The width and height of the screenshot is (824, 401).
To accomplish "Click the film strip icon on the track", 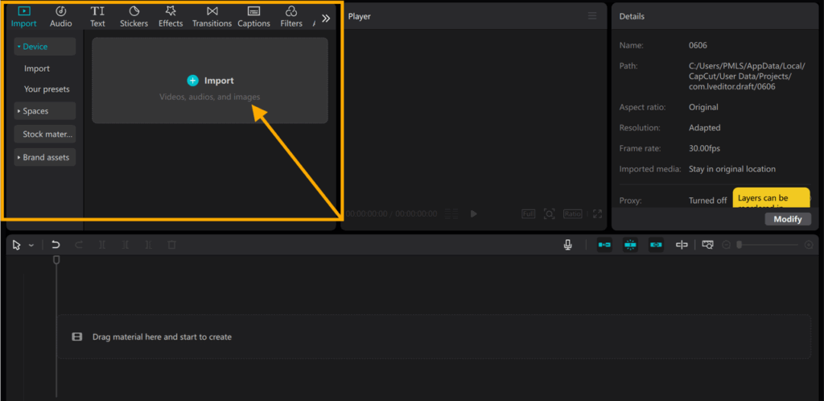I will point(77,337).
